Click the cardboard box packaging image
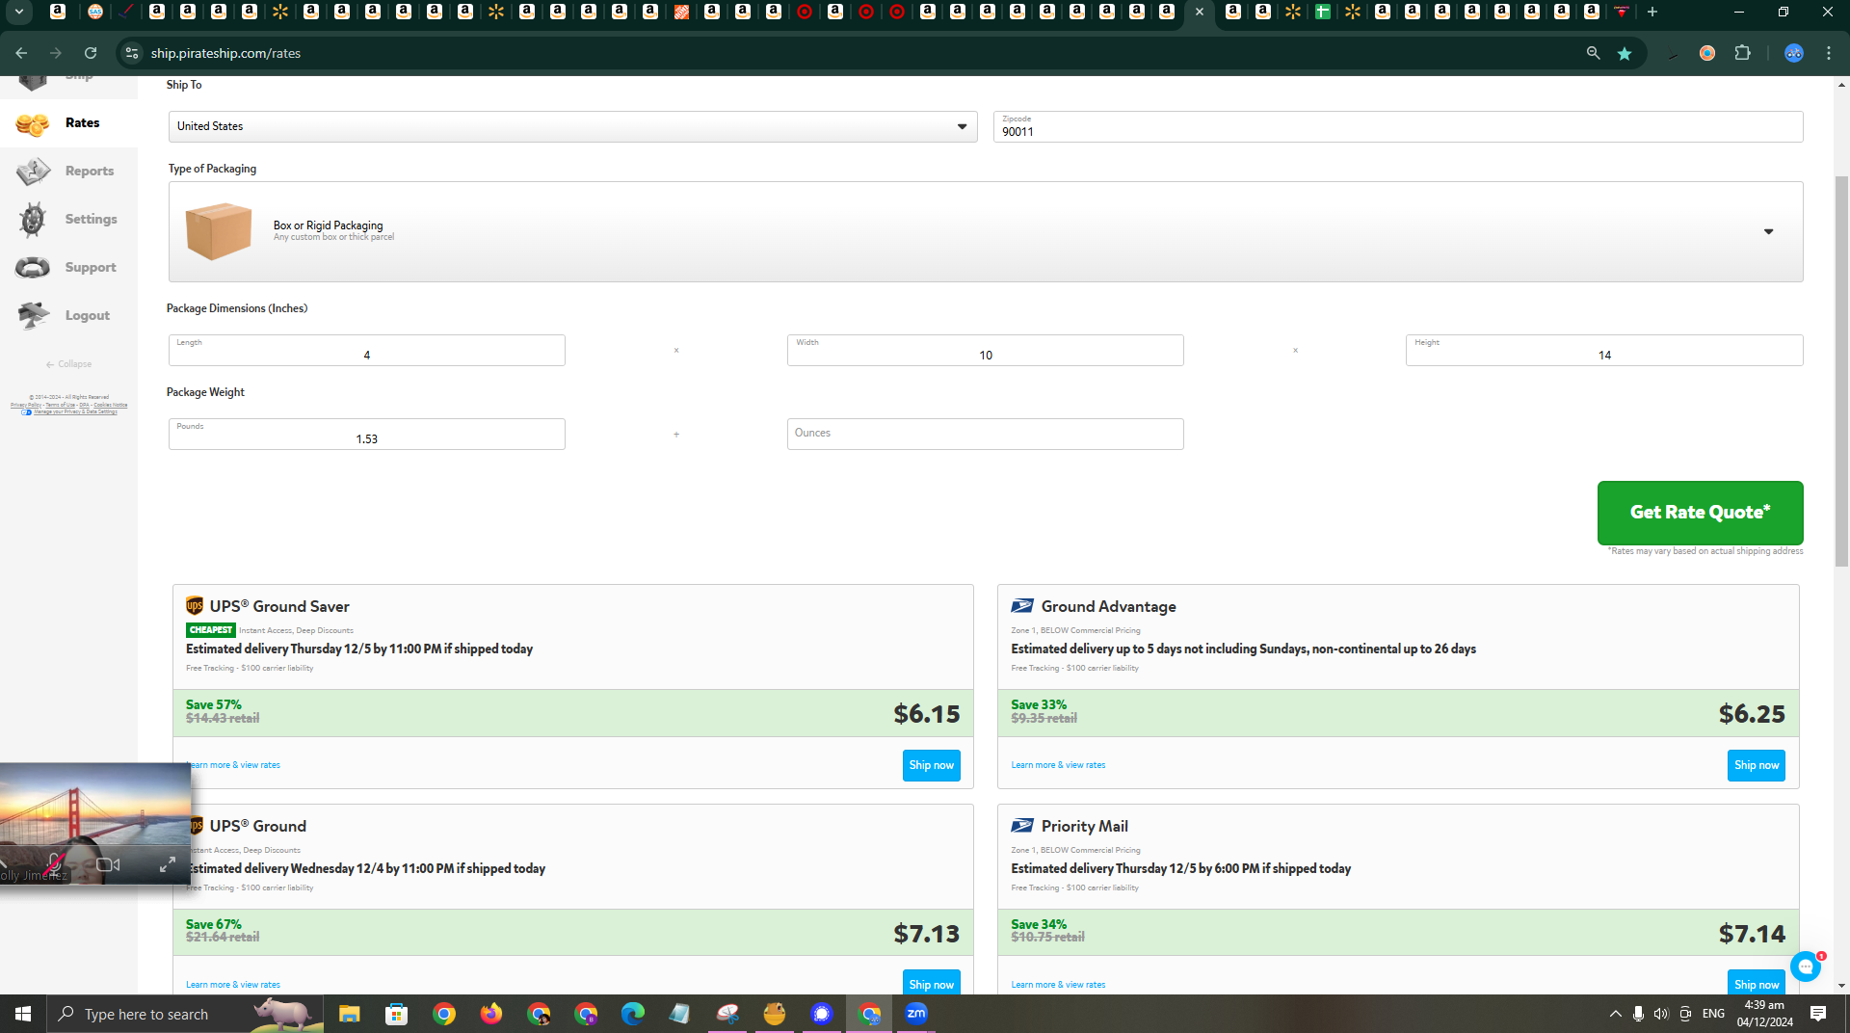 click(x=218, y=231)
